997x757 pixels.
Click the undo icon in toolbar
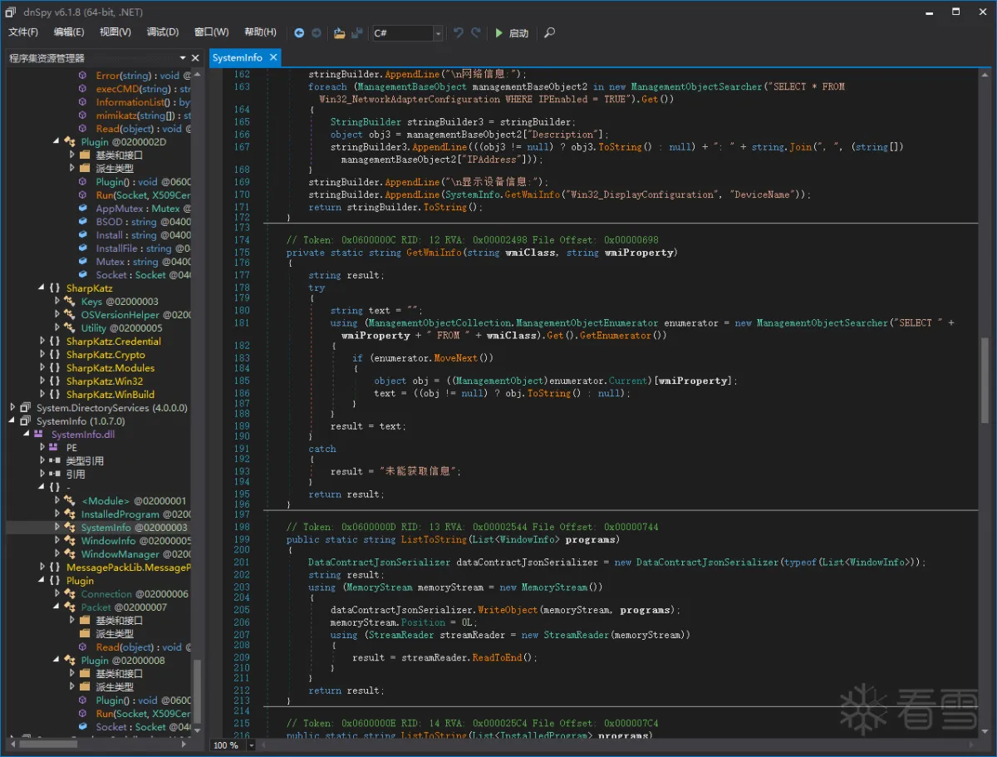(x=458, y=33)
